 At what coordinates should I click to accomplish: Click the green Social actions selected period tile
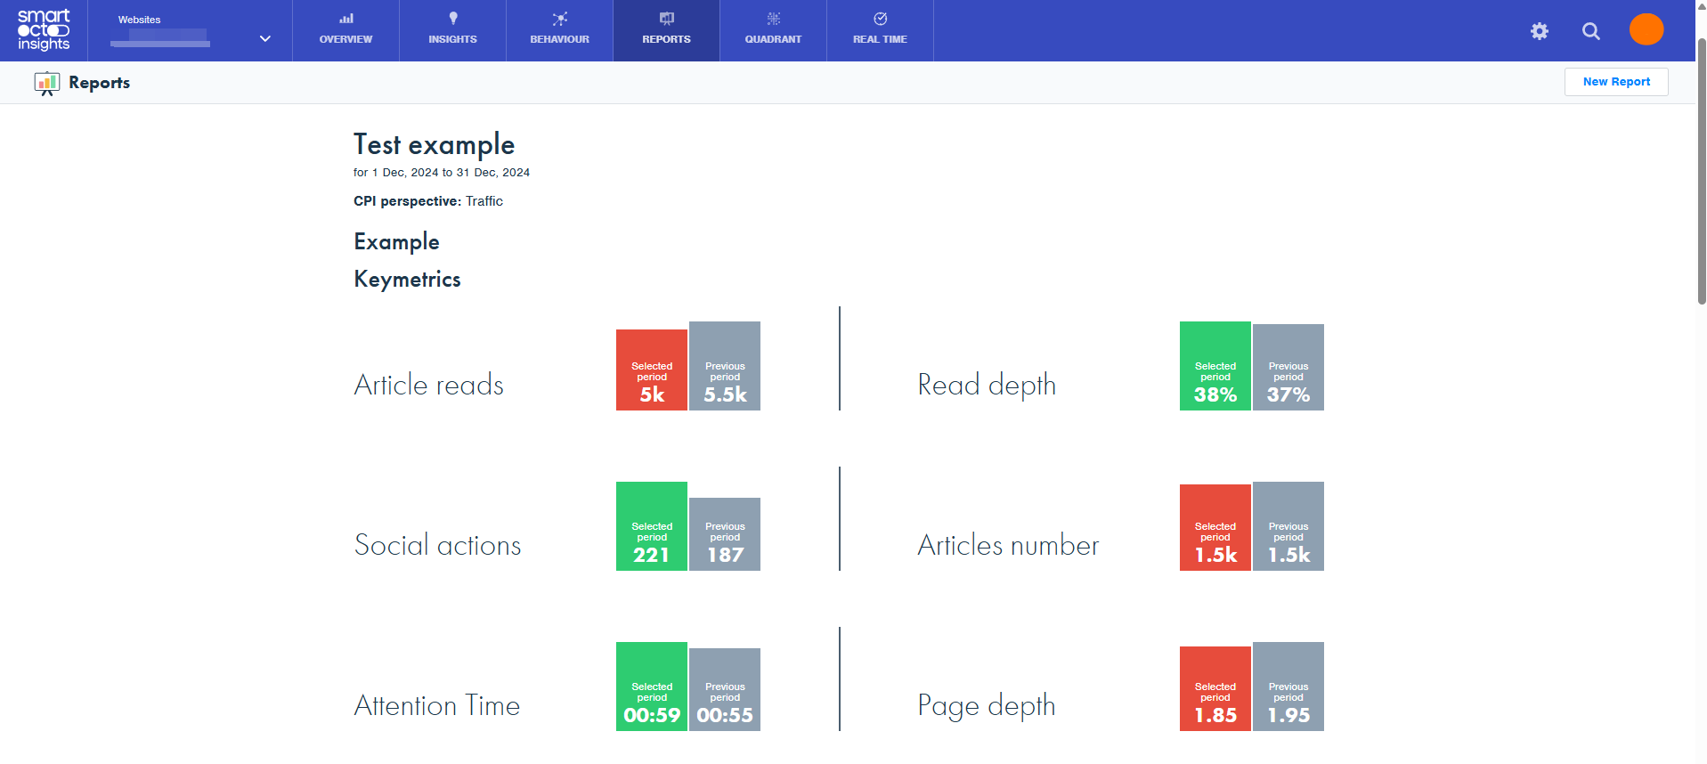tap(651, 526)
